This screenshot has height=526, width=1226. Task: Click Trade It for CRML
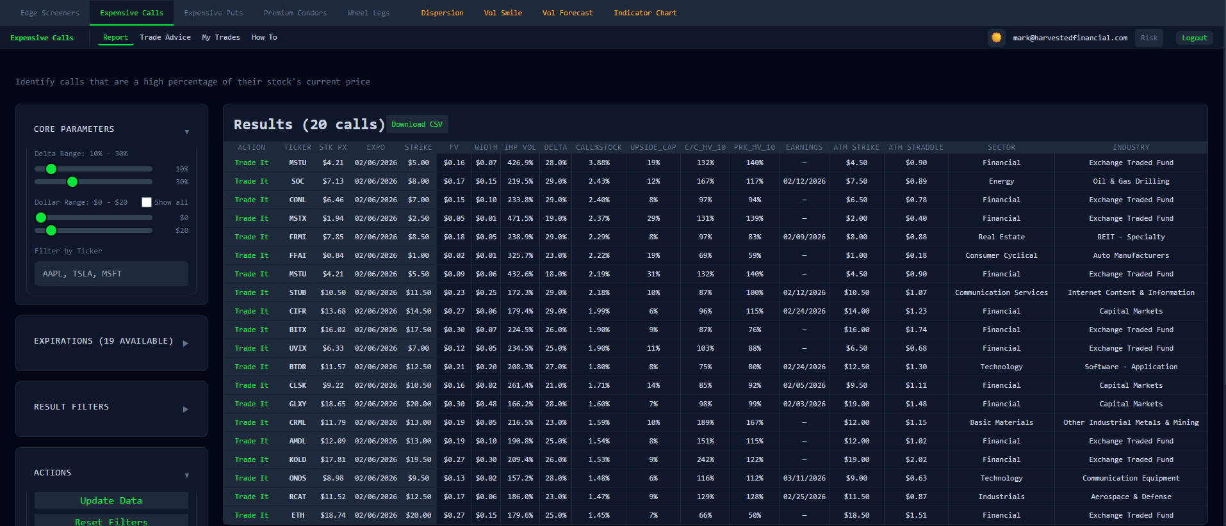tap(252, 422)
